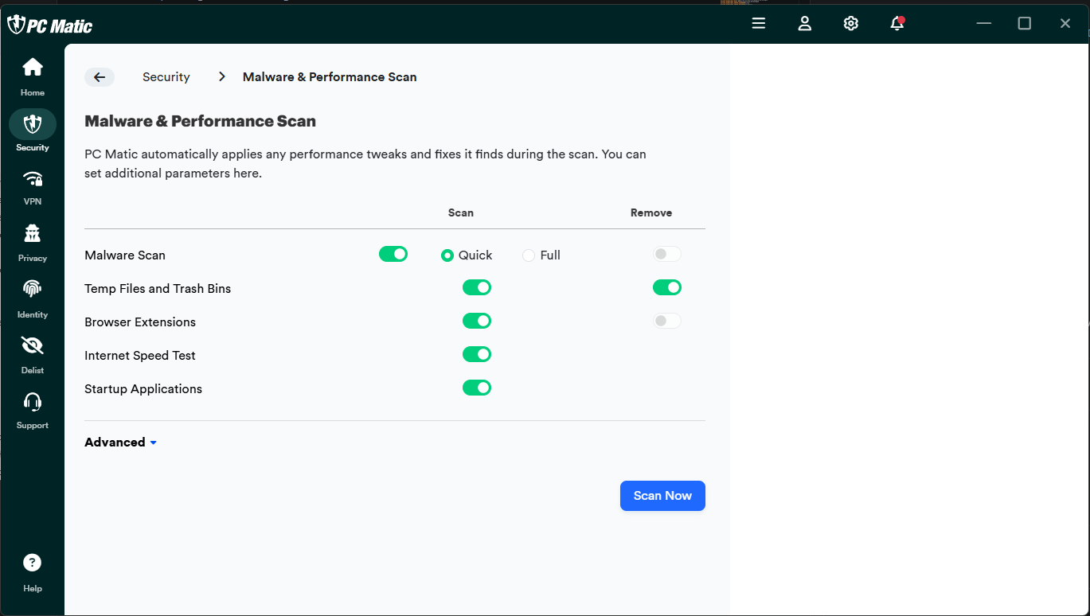Viewport: 1090px width, 616px height.
Task: Toggle the Malware Scan switch
Action: point(393,254)
